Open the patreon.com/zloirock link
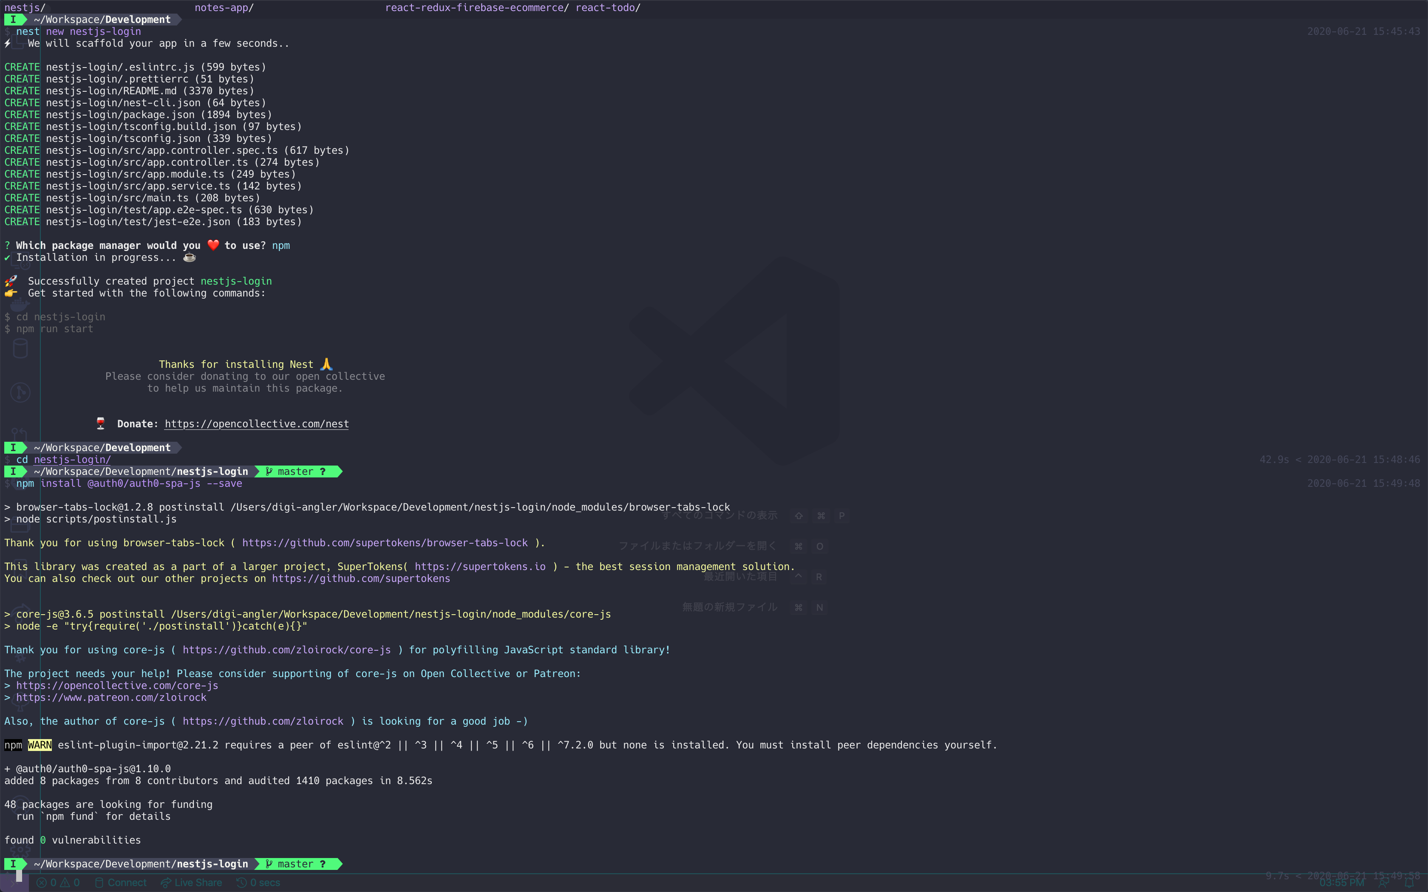The width and height of the screenshot is (1428, 892). [111, 697]
